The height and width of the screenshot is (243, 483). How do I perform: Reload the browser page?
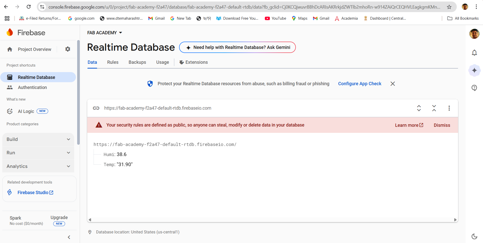point(29,7)
